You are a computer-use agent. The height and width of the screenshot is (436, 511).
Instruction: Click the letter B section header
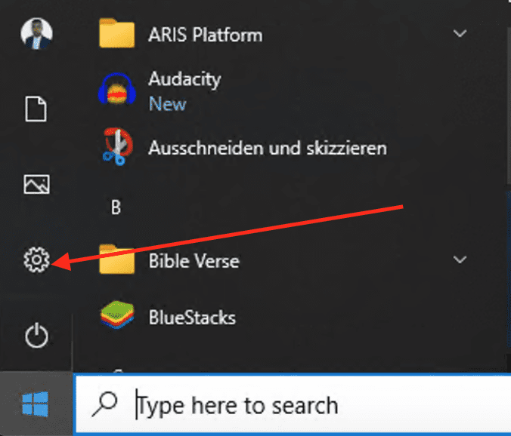point(116,207)
